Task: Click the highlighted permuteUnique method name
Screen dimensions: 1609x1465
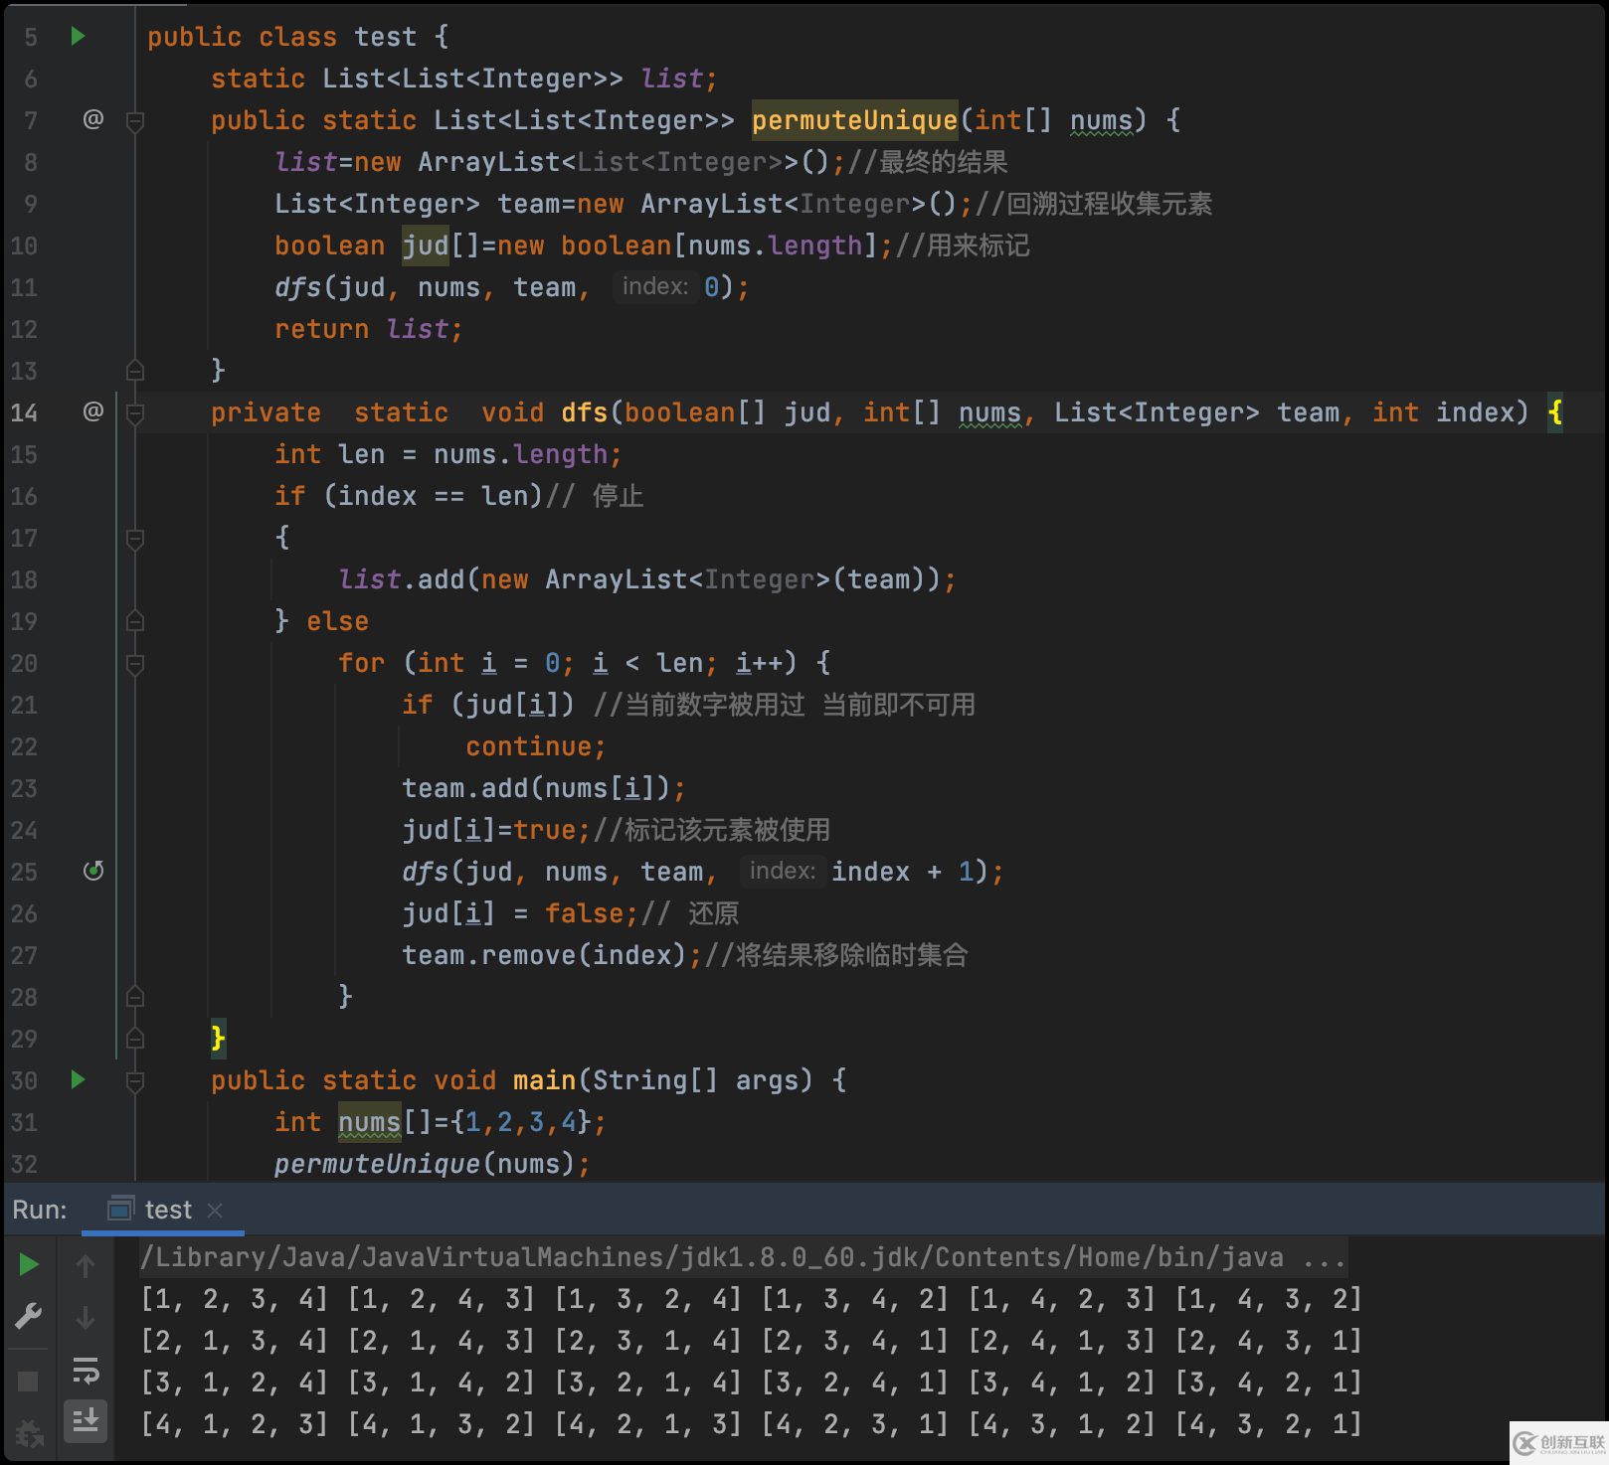Action: (854, 120)
